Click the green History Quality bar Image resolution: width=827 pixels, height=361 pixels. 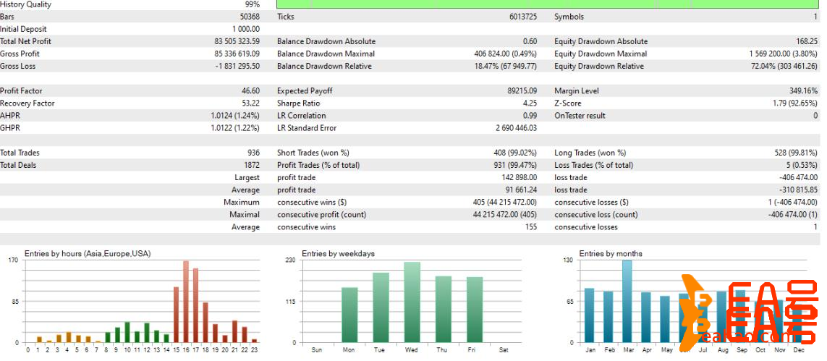coord(548,4)
